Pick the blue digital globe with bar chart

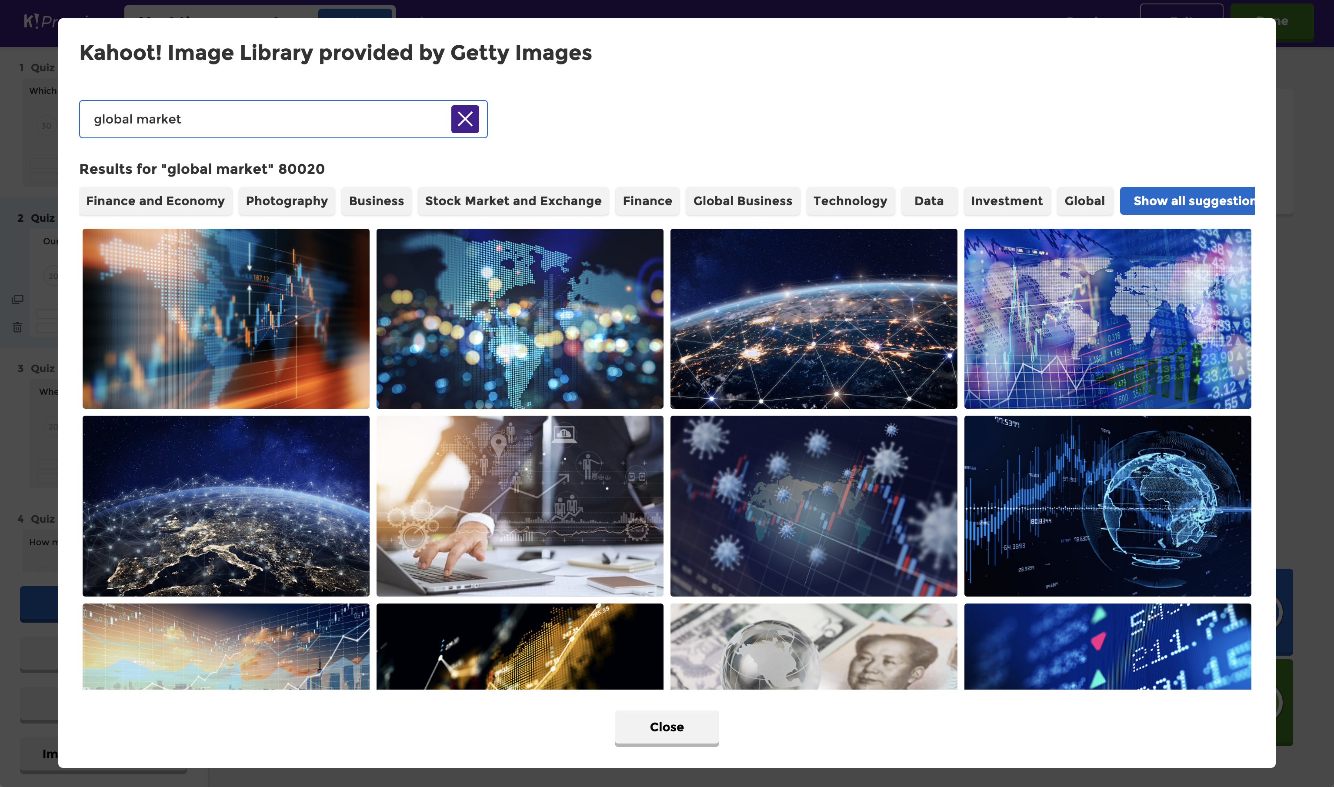pyautogui.click(x=1107, y=506)
